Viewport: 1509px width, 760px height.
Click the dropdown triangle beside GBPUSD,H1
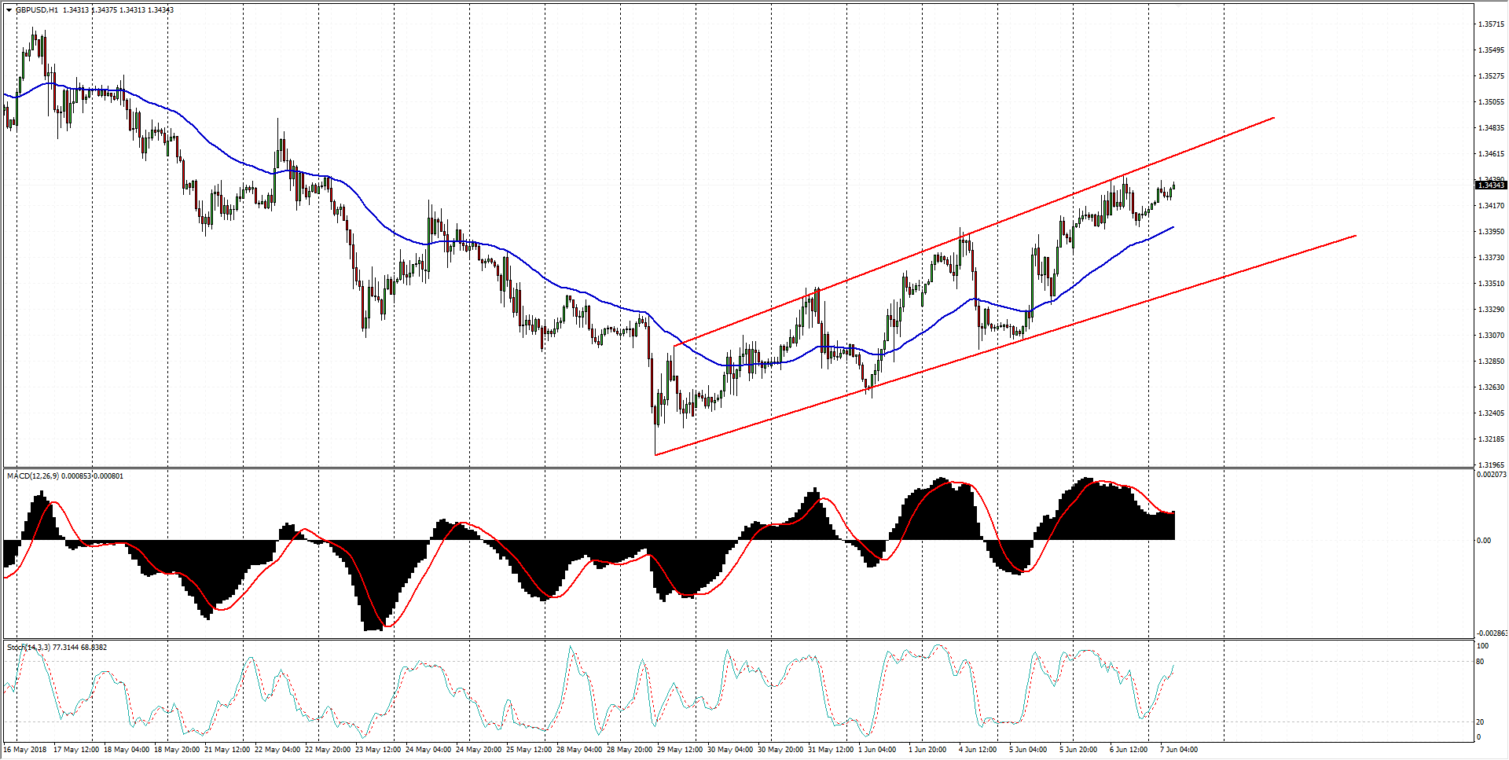pos(9,10)
